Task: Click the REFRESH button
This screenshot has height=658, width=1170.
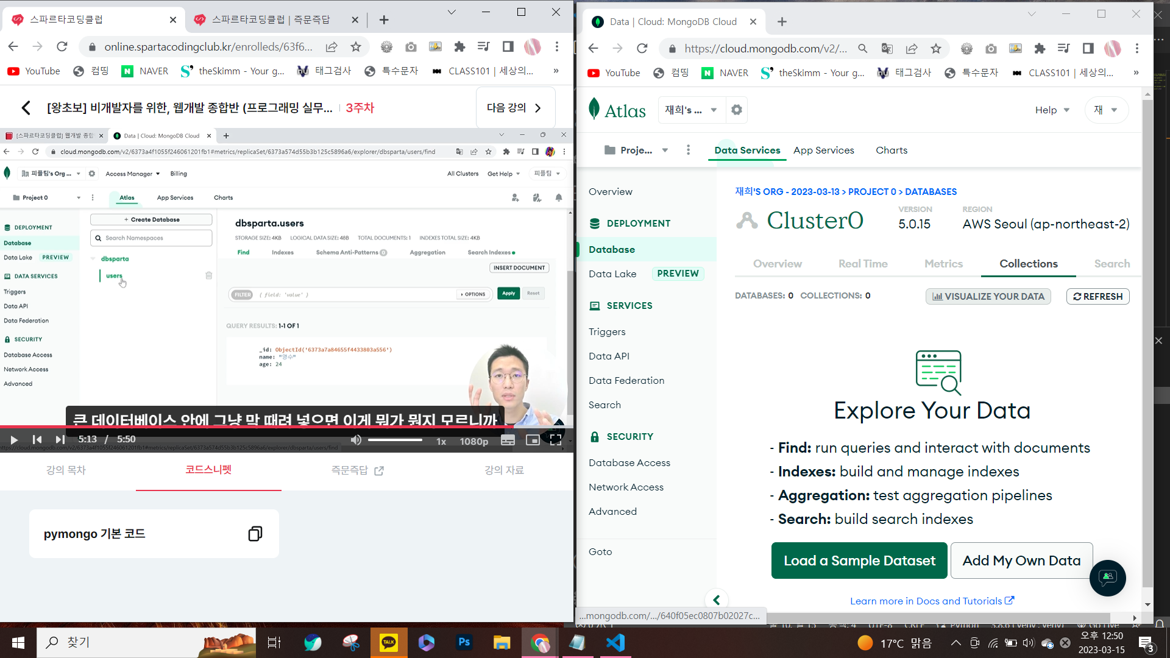Action: [x=1097, y=297]
